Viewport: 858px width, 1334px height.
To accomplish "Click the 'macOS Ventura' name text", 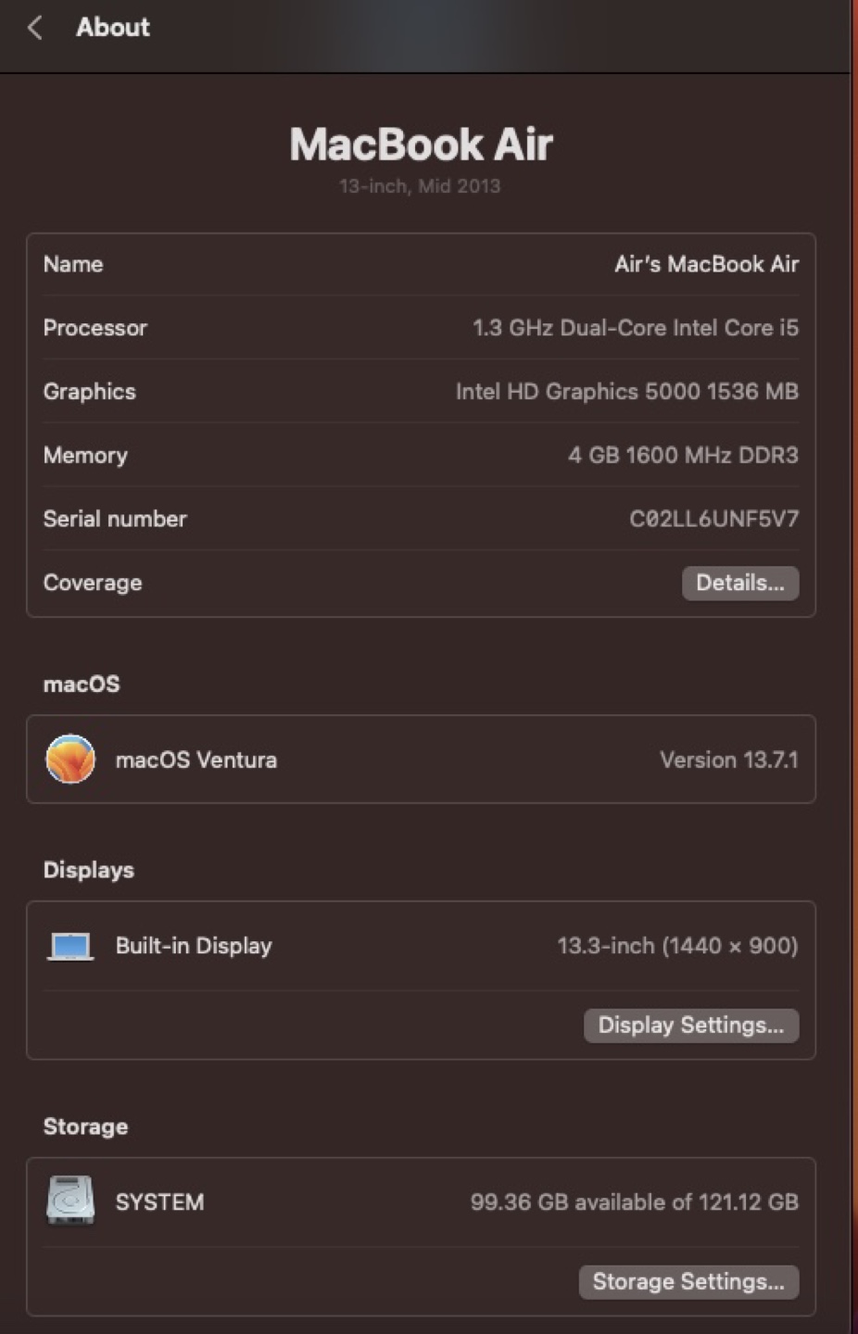I will click(196, 760).
